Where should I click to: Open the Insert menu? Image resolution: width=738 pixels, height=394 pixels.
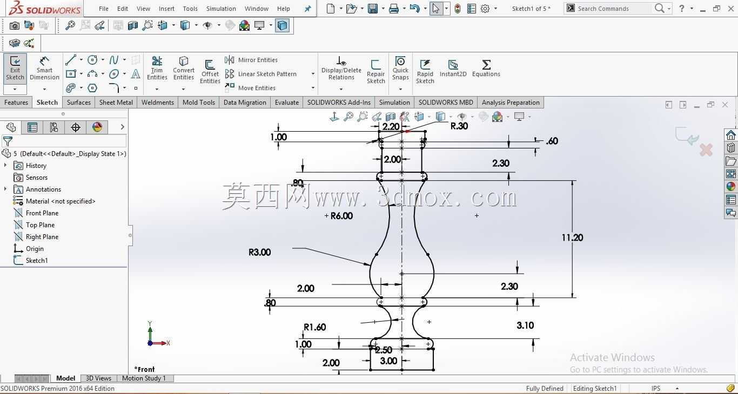tap(166, 9)
